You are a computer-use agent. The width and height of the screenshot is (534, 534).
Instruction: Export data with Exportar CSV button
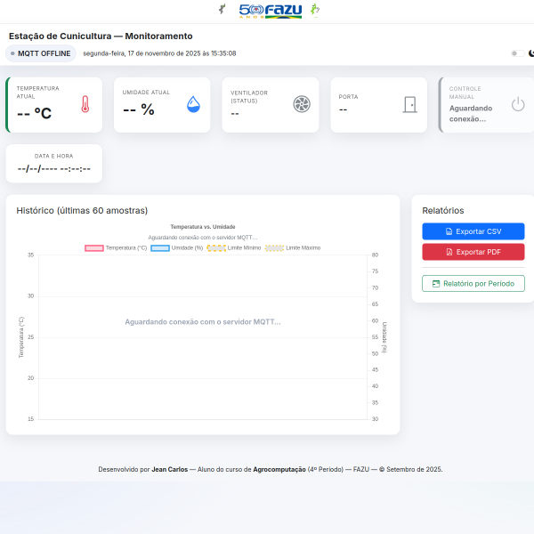click(x=473, y=231)
